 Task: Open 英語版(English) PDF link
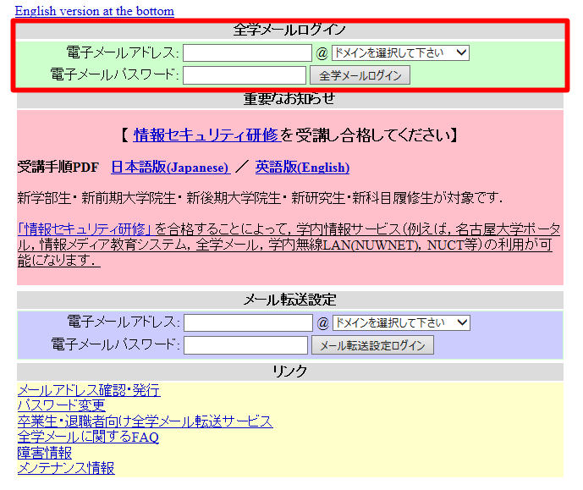coord(302,168)
